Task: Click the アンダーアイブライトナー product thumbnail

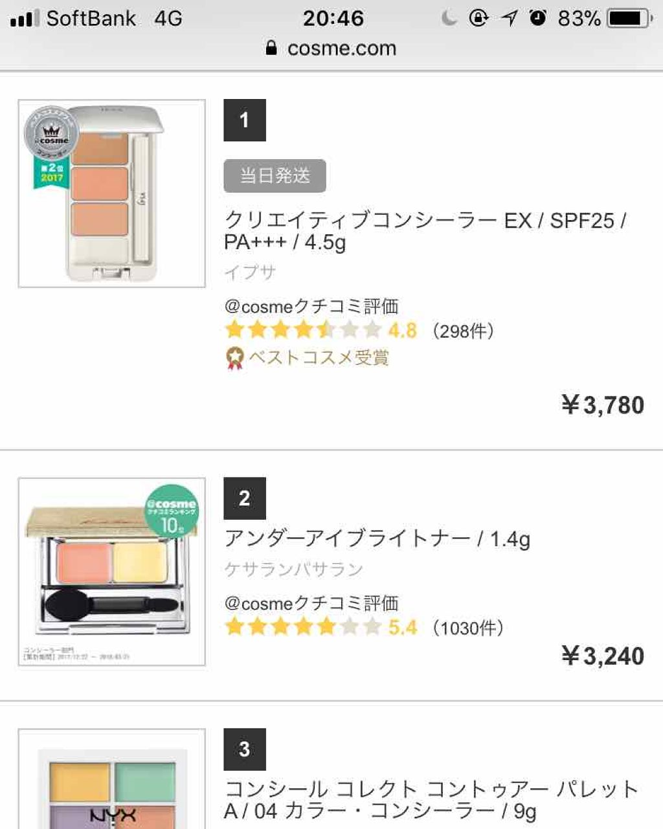Action: click(x=111, y=571)
